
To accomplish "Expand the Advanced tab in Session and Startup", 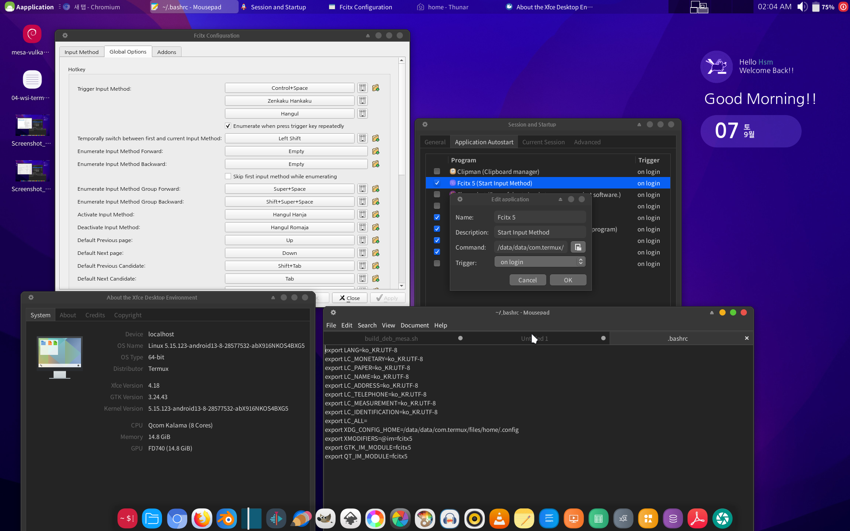I will 586,141.
